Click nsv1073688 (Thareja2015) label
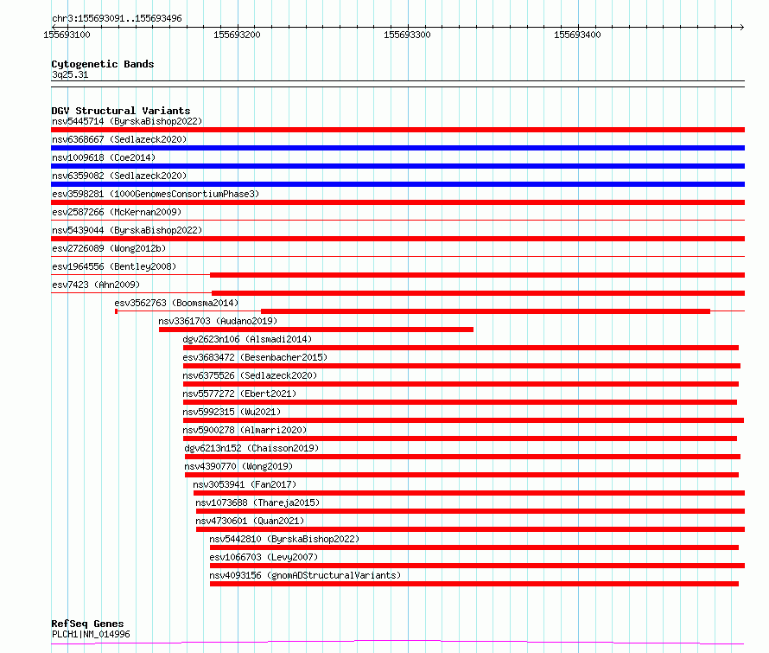Screen dimensions: 769x653 point(257,503)
